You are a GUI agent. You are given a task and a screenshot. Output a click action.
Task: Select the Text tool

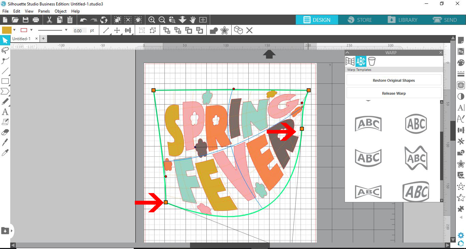[x=5, y=112]
